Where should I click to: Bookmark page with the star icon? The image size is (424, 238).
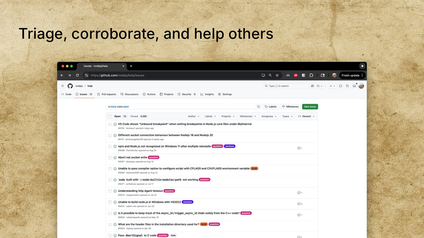click(277, 75)
